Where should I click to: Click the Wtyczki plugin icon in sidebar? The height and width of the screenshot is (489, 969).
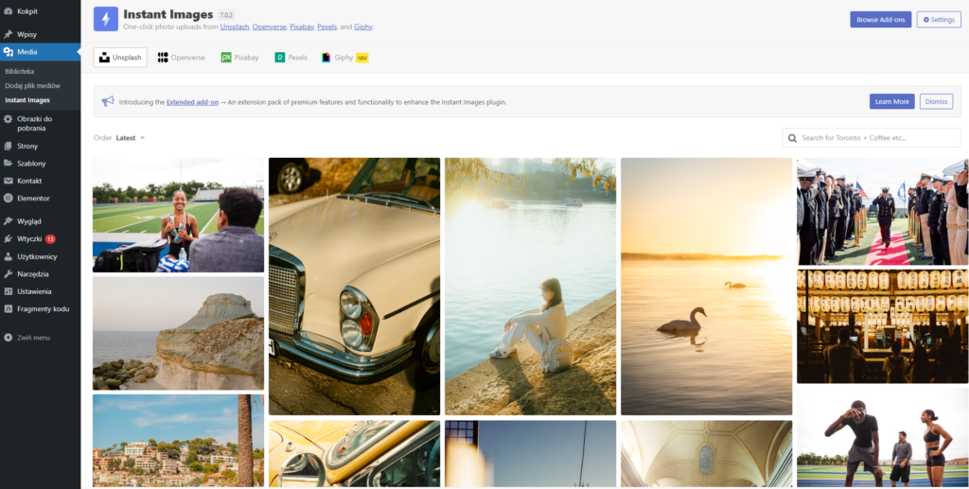click(x=9, y=239)
